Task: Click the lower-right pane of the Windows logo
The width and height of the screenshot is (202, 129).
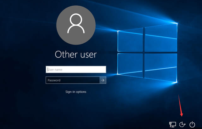Action: coord(161,66)
